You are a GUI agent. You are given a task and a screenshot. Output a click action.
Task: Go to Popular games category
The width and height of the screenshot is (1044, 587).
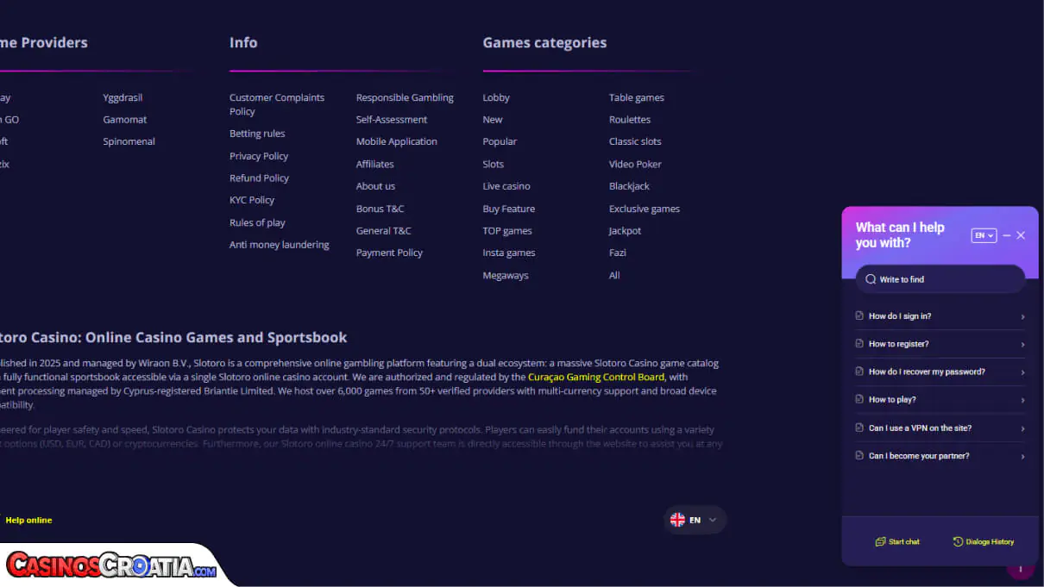pos(500,141)
